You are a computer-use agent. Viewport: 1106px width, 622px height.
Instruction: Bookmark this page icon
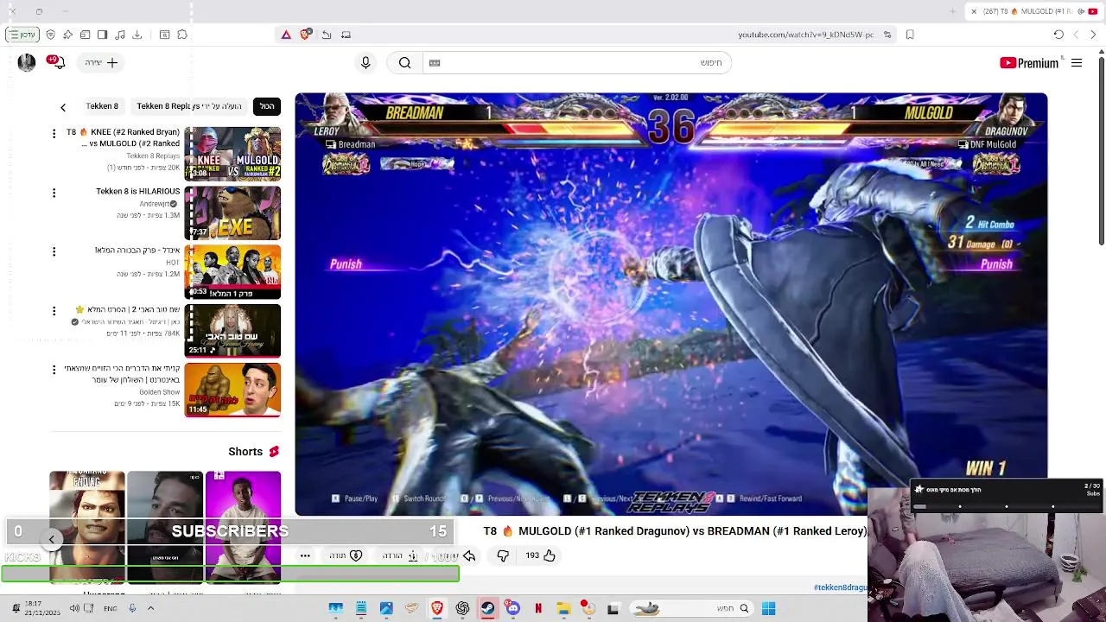click(x=910, y=35)
